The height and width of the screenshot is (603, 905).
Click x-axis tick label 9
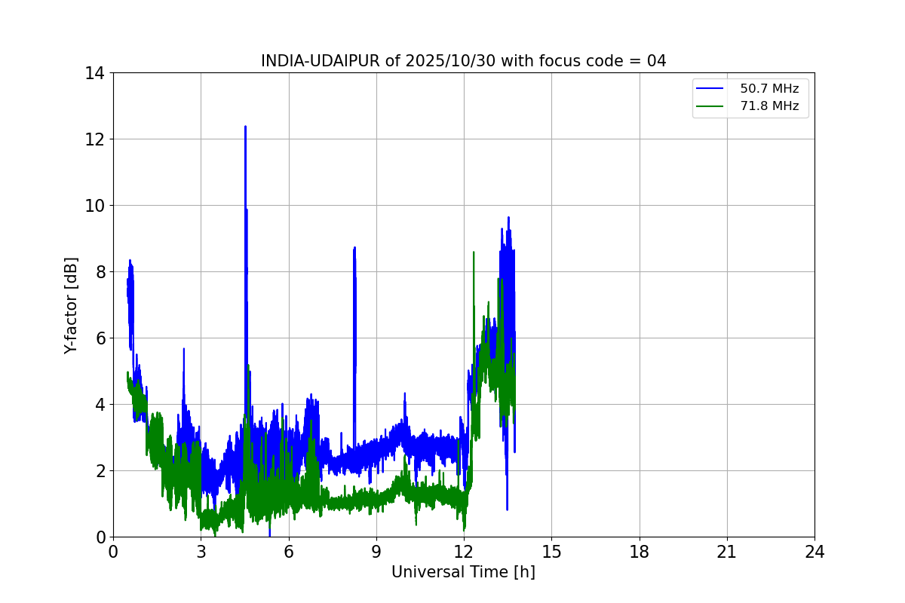coord(376,552)
